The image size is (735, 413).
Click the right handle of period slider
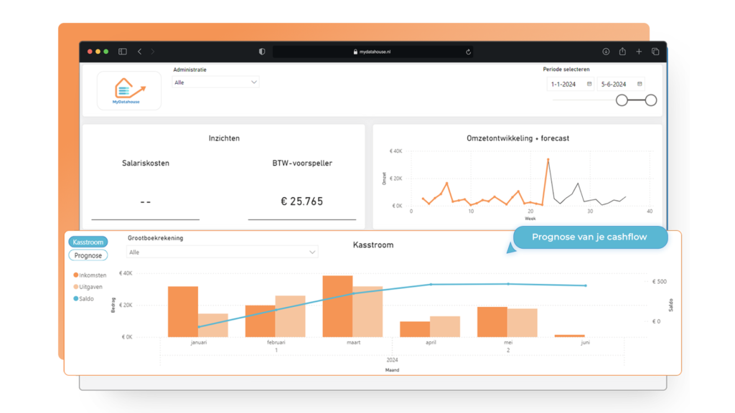click(x=651, y=100)
